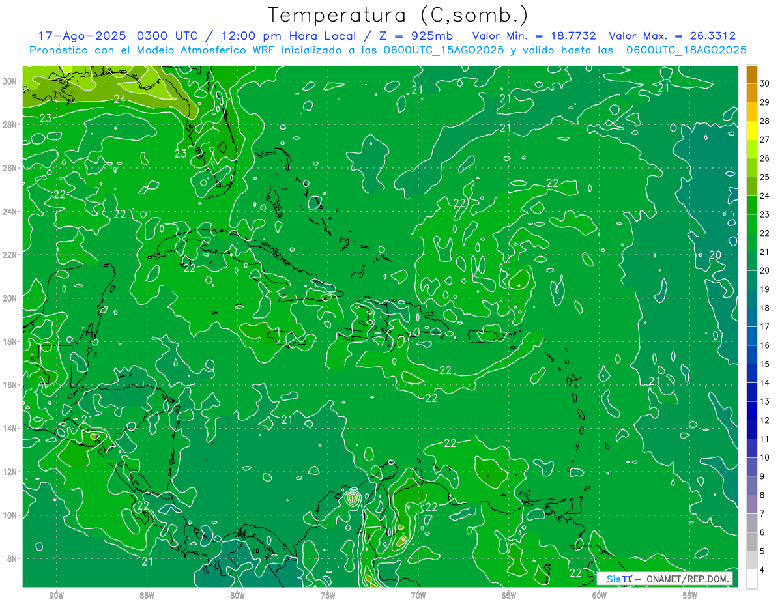Click the legend number 28

tap(765, 121)
